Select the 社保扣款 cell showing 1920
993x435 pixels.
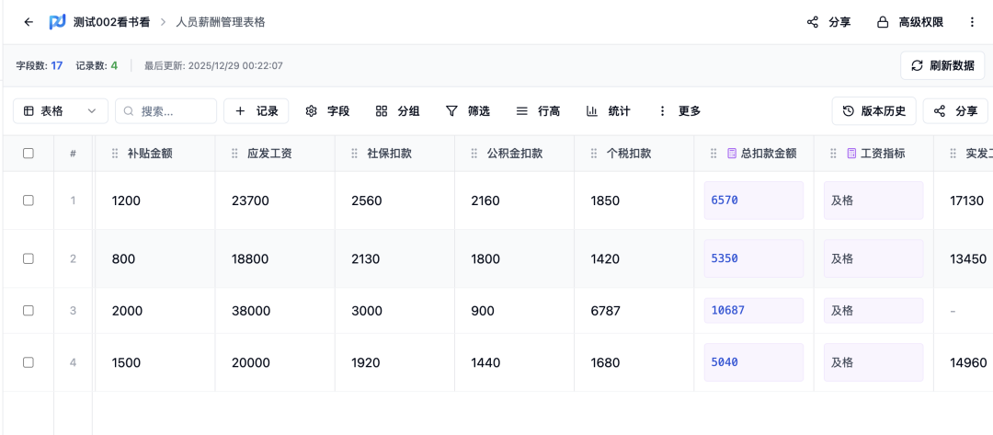394,363
